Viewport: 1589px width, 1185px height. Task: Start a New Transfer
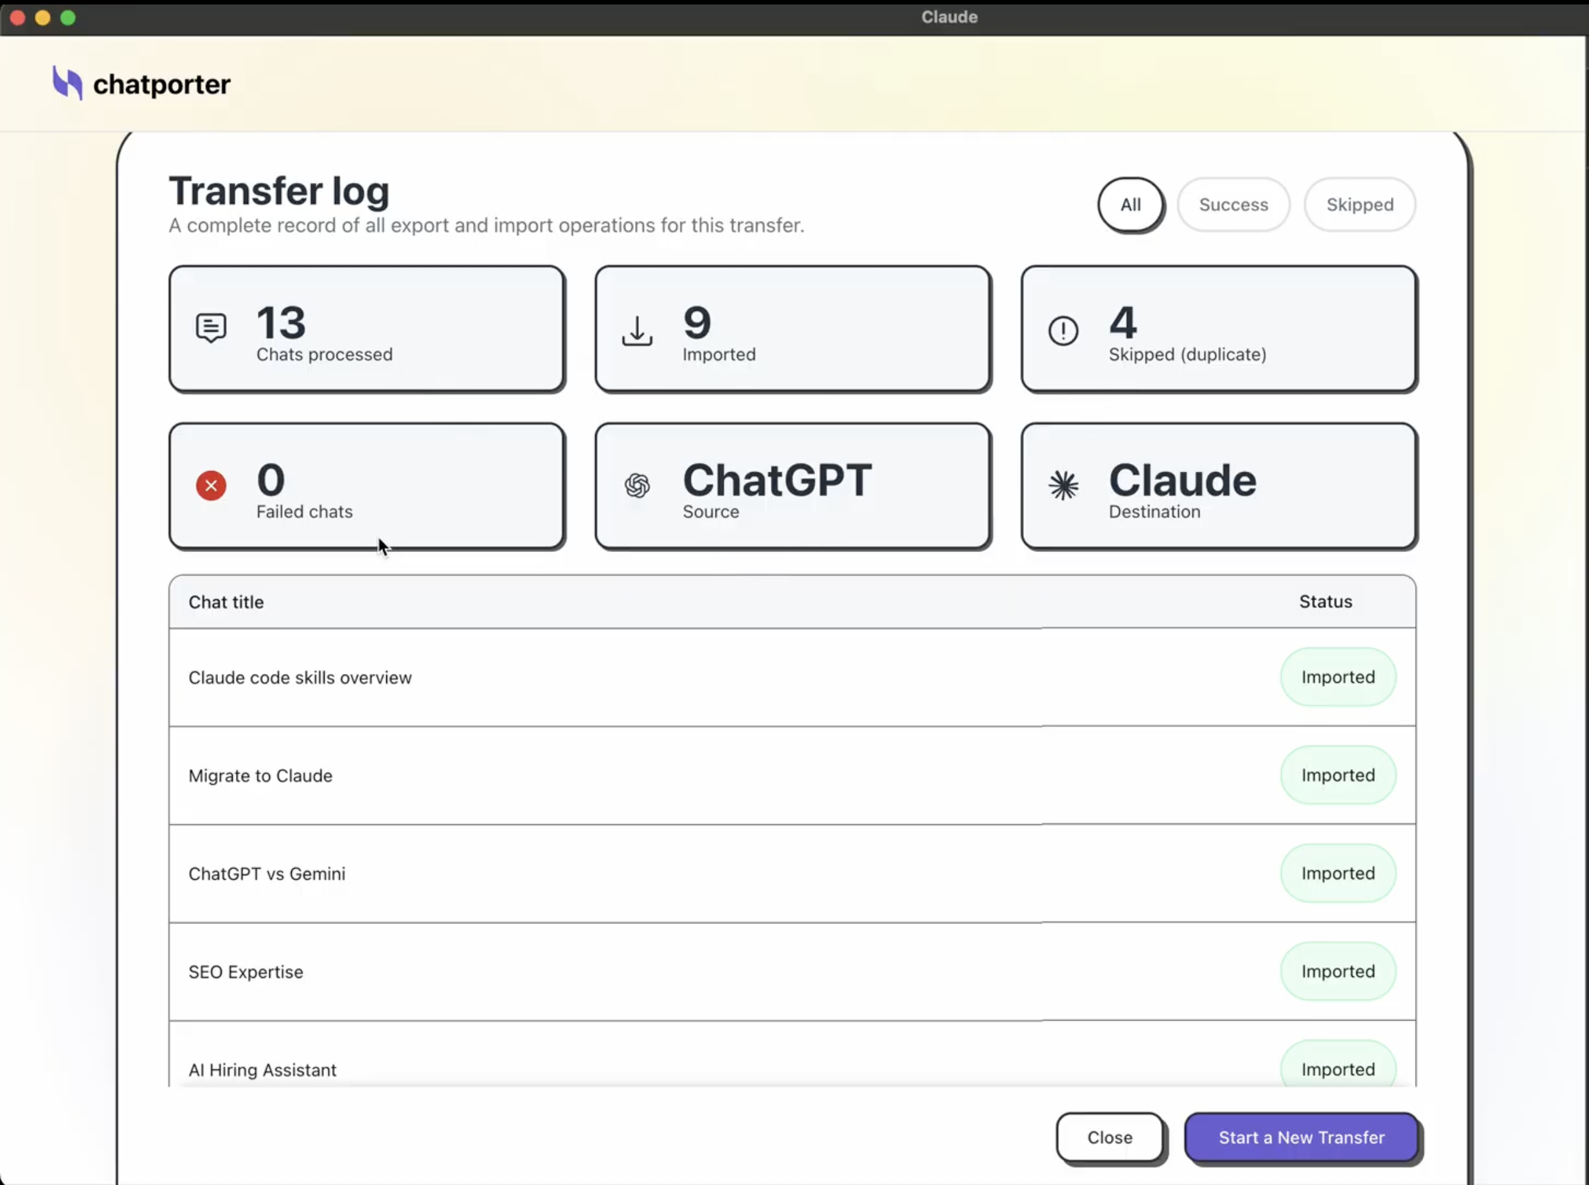click(x=1300, y=1137)
